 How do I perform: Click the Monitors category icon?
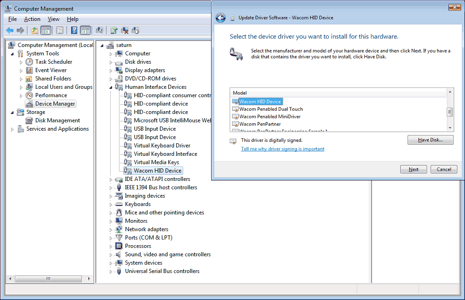(119, 221)
